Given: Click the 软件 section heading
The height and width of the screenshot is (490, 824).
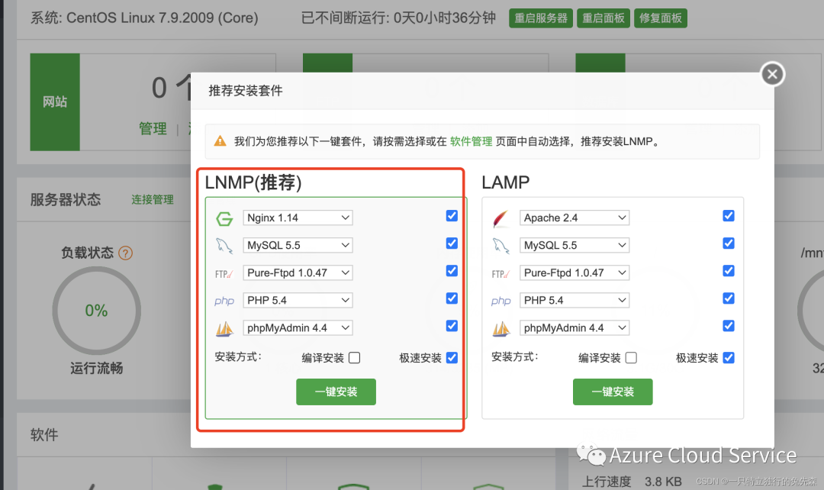Looking at the screenshot, I should click(x=44, y=435).
